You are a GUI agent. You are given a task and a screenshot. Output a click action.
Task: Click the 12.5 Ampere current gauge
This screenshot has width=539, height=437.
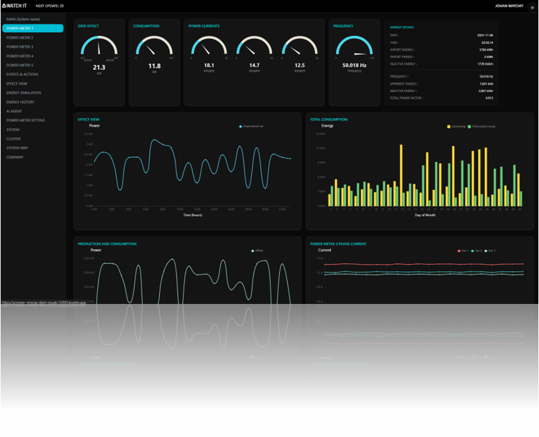click(300, 48)
